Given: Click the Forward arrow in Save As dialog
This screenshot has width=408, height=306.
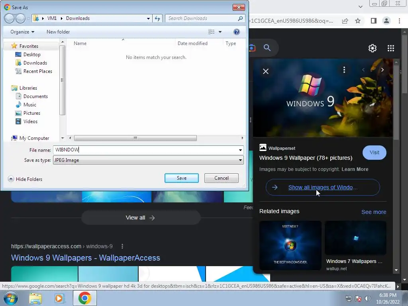Looking at the screenshot, I should [x=21, y=18].
